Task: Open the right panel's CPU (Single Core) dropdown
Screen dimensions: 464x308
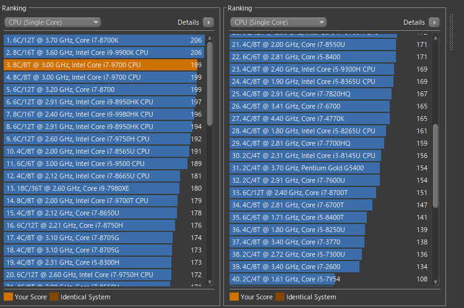Action: click(x=278, y=22)
